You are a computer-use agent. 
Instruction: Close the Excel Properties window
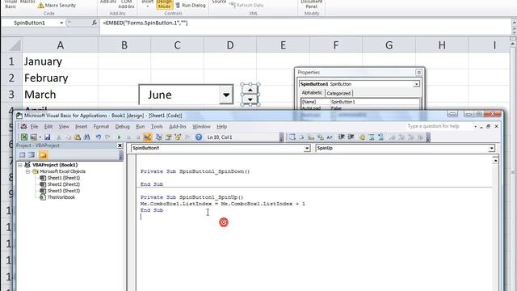418,72
